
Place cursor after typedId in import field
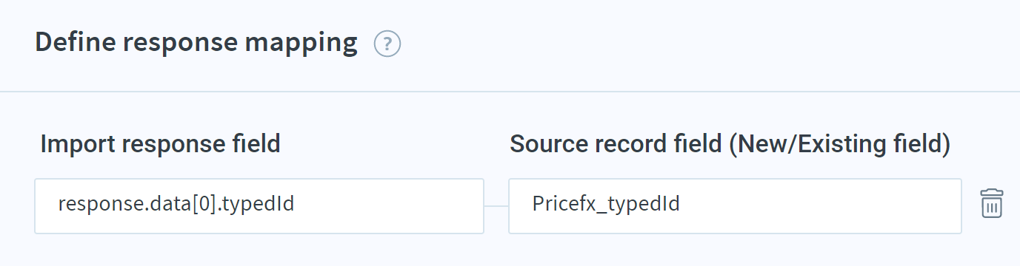pos(297,204)
